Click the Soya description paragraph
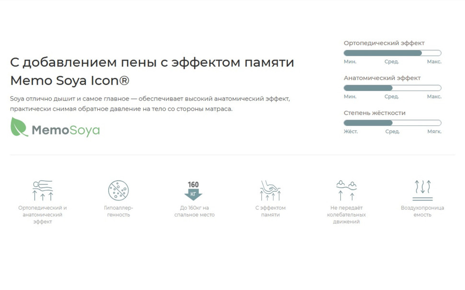The image size is (465, 290). 150,104
